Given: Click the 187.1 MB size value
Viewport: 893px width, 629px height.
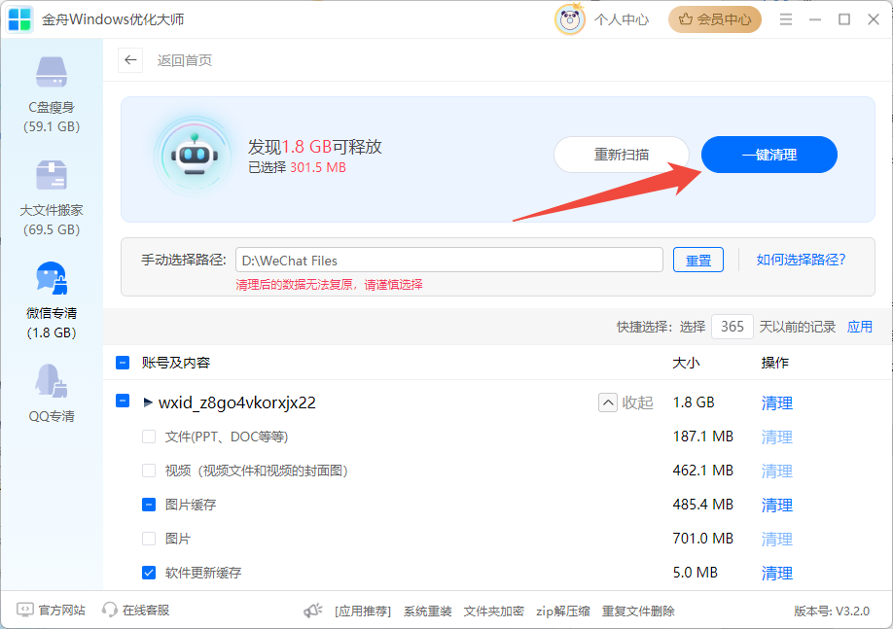Looking at the screenshot, I should (702, 437).
